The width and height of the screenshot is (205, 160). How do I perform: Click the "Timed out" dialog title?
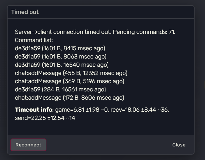click(25, 12)
